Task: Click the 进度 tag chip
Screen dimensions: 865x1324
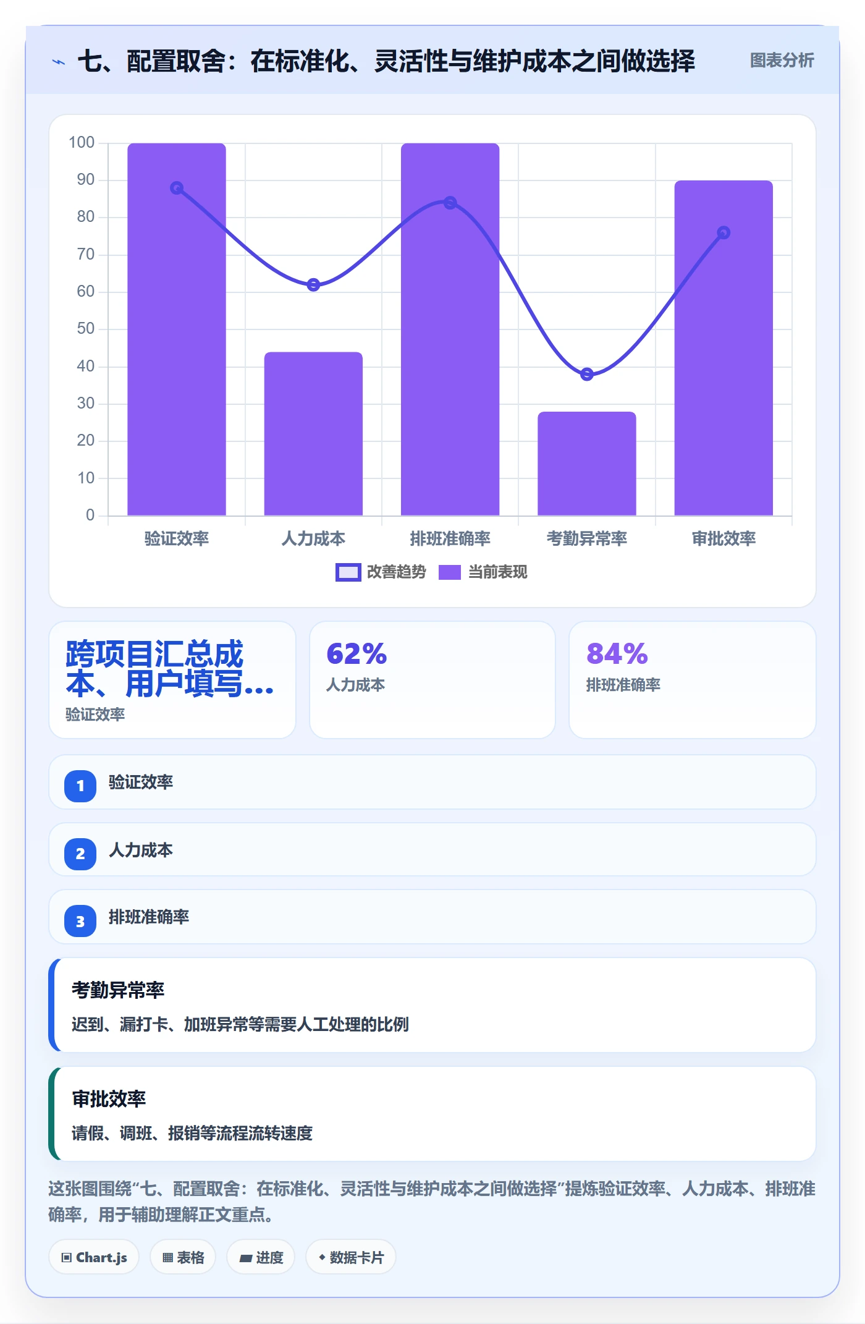Action: click(x=261, y=1257)
